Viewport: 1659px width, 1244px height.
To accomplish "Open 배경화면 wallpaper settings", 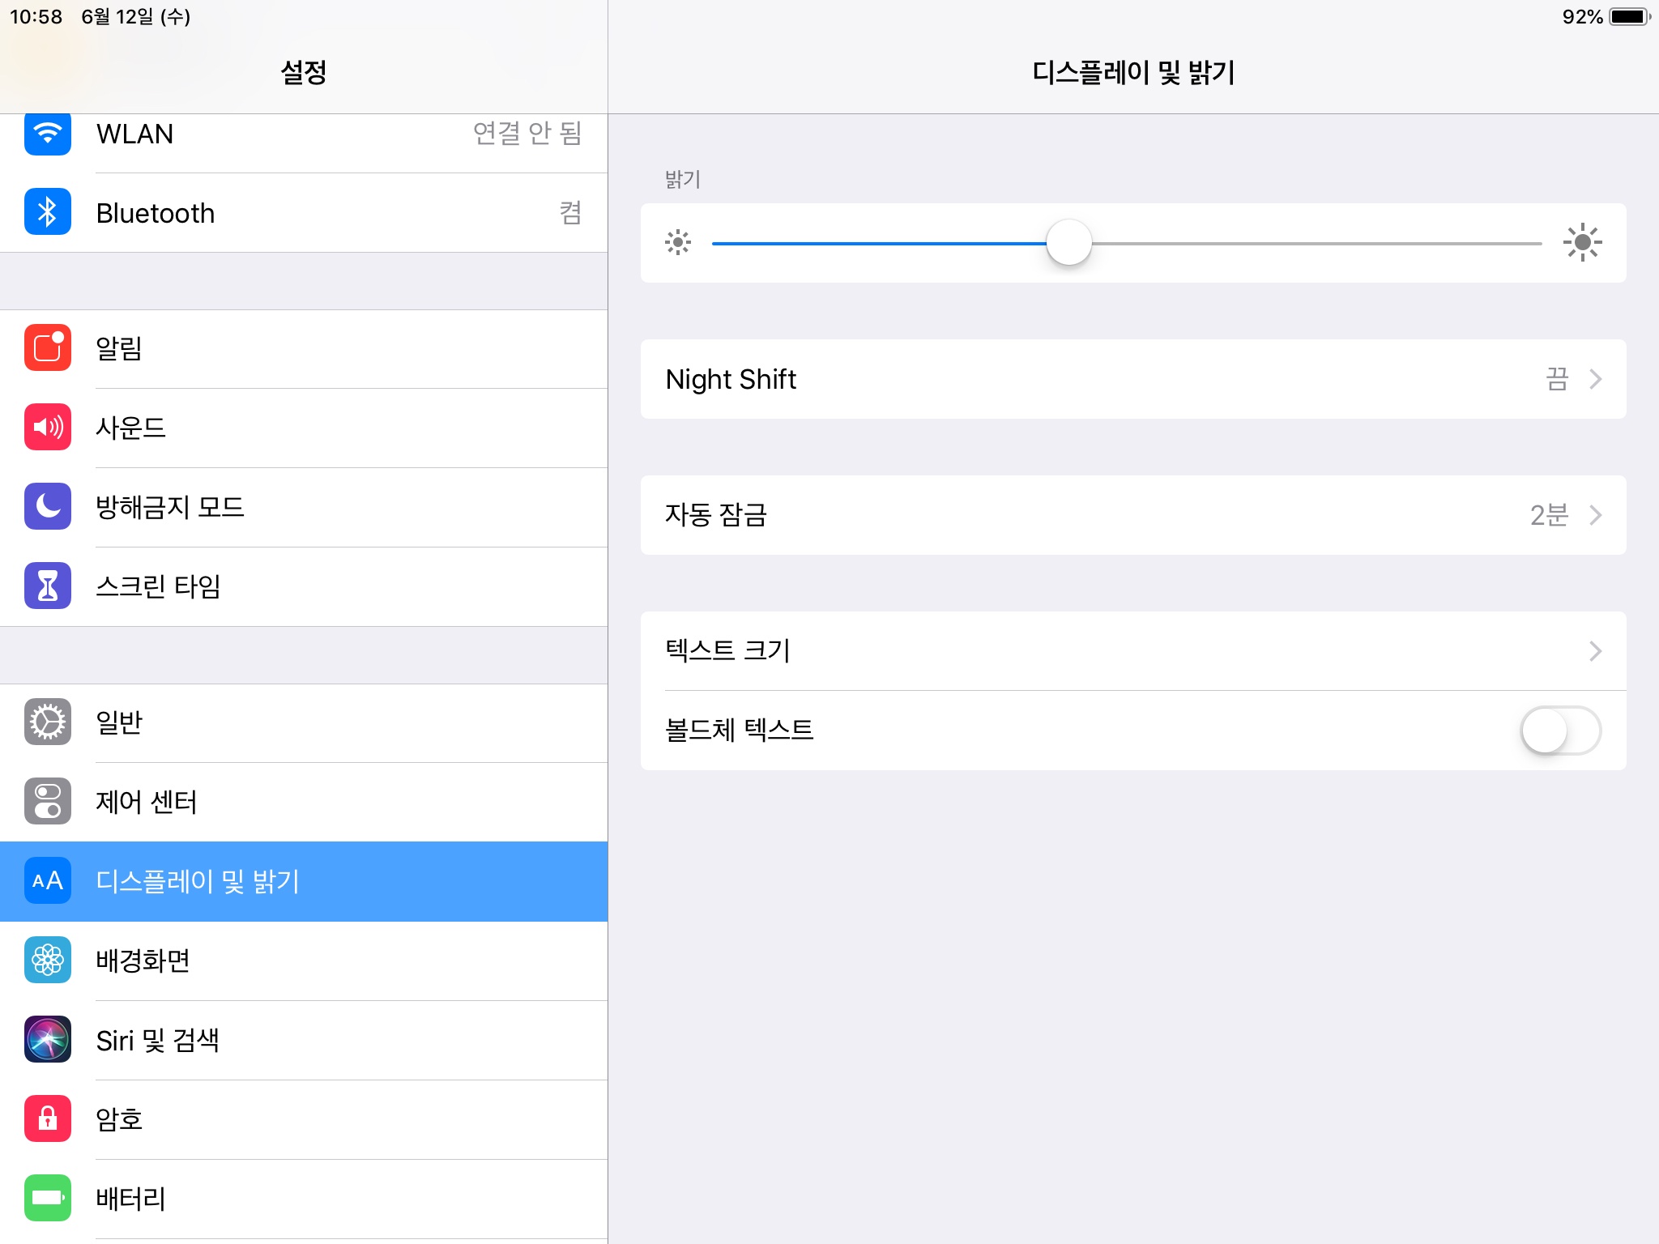I will 304,961.
